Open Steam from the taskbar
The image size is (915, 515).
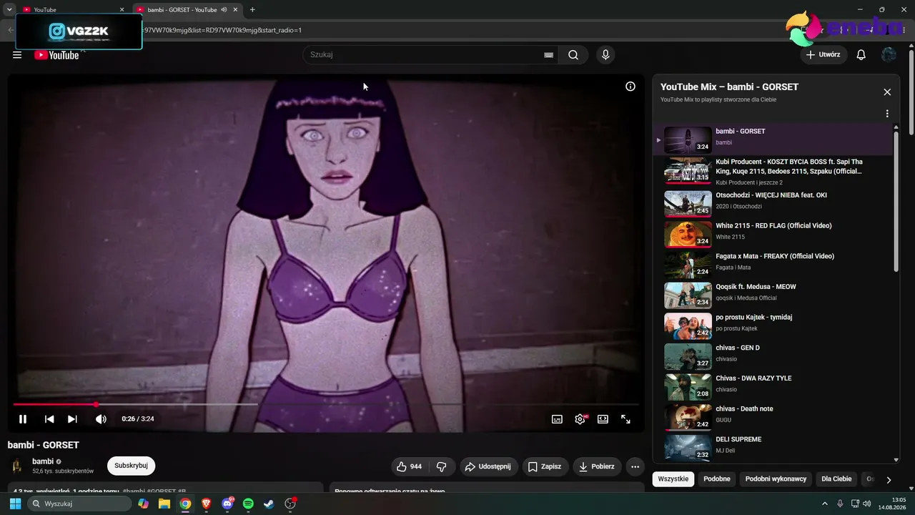pos(269,504)
